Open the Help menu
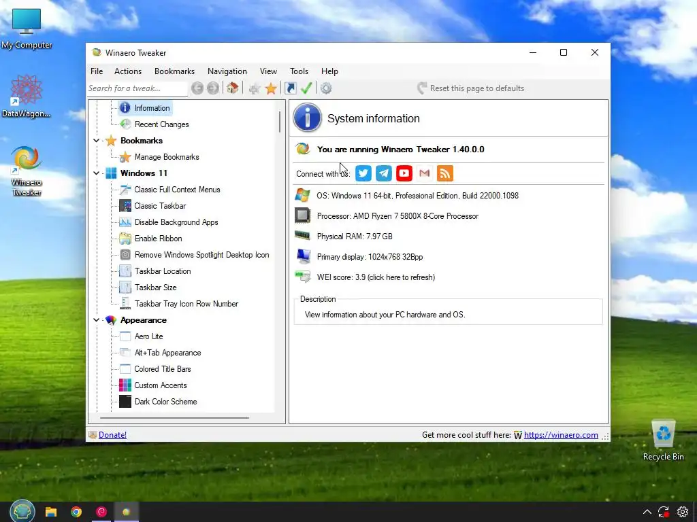697x522 pixels. (x=330, y=71)
